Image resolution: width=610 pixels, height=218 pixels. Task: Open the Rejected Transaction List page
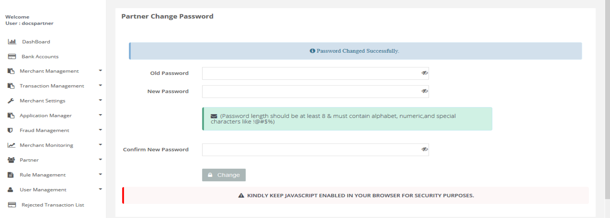(x=53, y=205)
